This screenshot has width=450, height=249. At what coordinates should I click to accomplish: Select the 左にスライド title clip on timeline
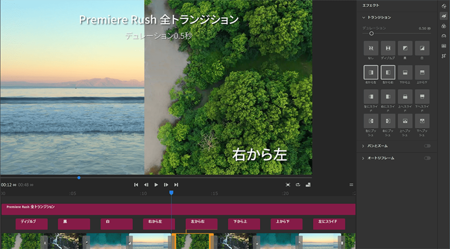click(329, 224)
